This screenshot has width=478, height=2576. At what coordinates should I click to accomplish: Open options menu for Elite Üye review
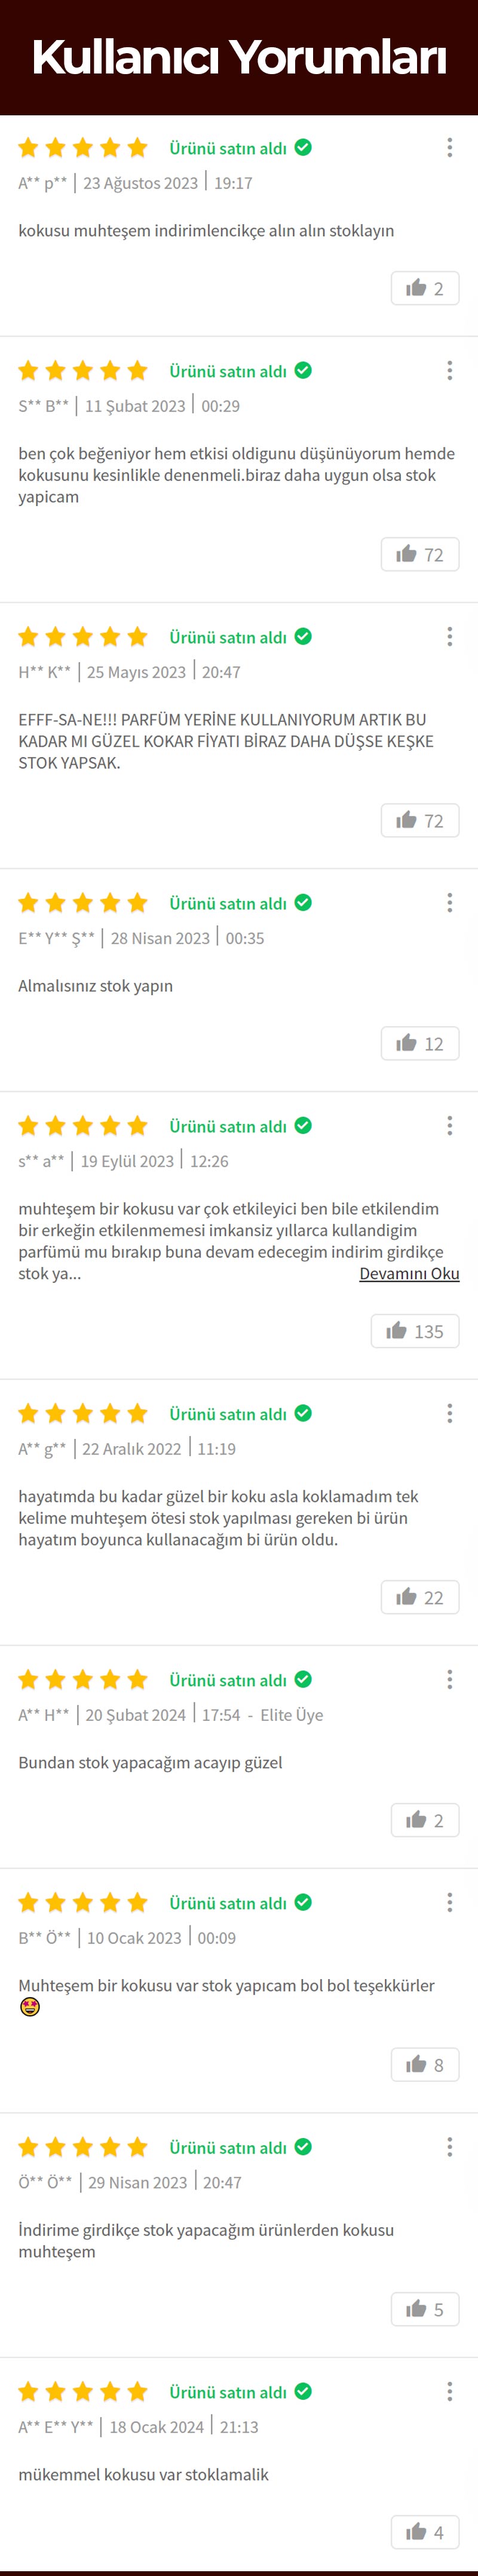pos(450,1680)
